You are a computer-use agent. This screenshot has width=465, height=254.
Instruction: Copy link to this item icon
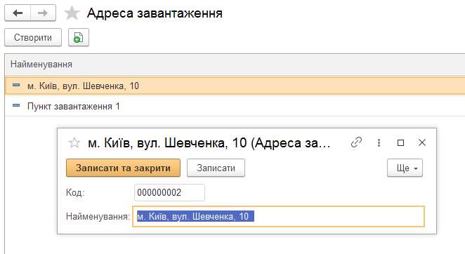click(356, 142)
